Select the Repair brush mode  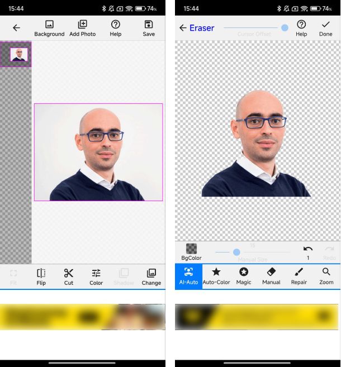pos(299,277)
